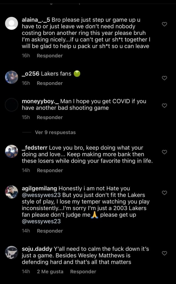Image resolution: width=176 pixels, height=284 pixels.
Task: Tap heart icon on _fedsterr's comment
Action: (x=164, y=152)
